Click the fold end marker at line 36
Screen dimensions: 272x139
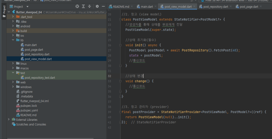(x=120, y=96)
